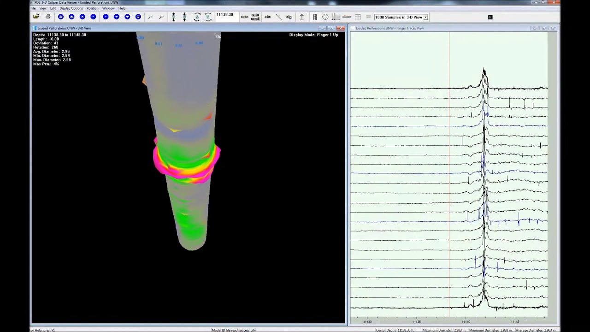Minimize the Finger Traces View window
Screen dimensions: 590x332
(x=534, y=28)
